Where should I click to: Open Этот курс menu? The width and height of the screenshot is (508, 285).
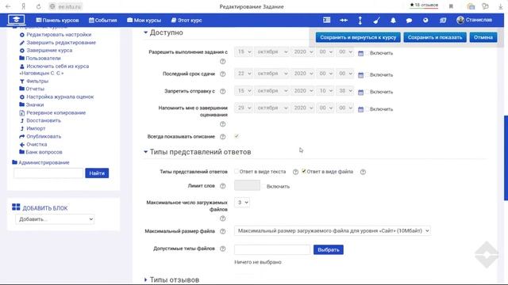point(187,21)
